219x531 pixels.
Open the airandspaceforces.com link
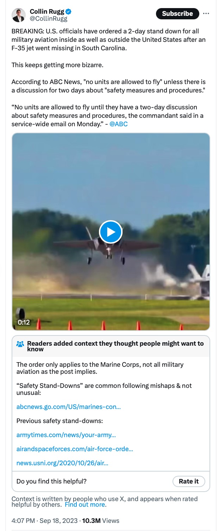click(x=75, y=449)
